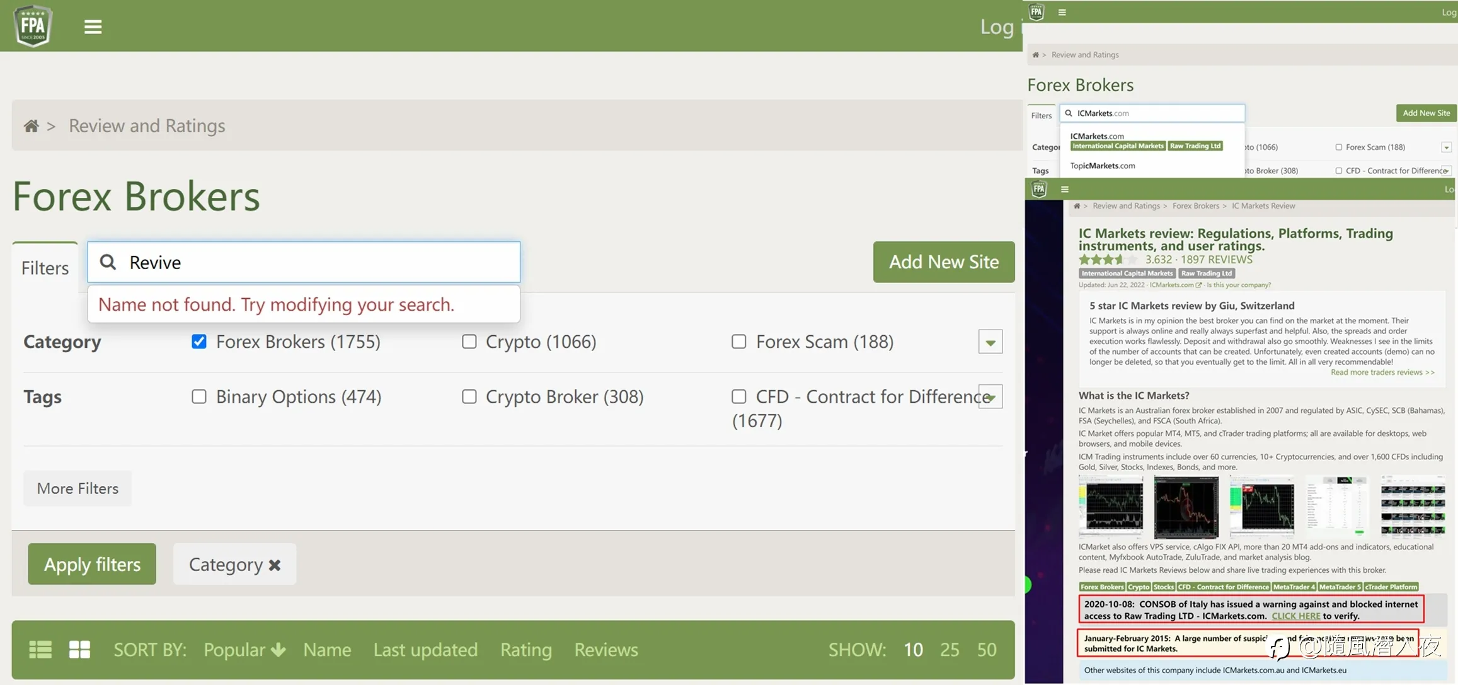Click home icon in top-right page breadcrumb
The width and height of the screenshot is (1458, 685).
[x=1035, y=55]
